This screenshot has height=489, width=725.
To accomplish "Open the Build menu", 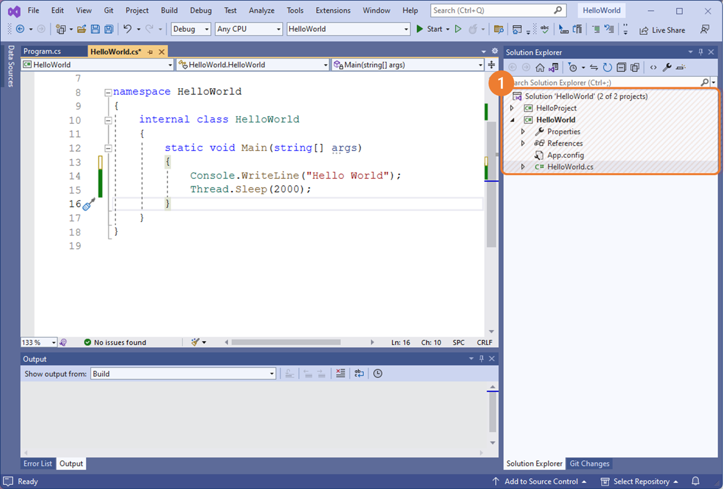I will pos(169,10).
